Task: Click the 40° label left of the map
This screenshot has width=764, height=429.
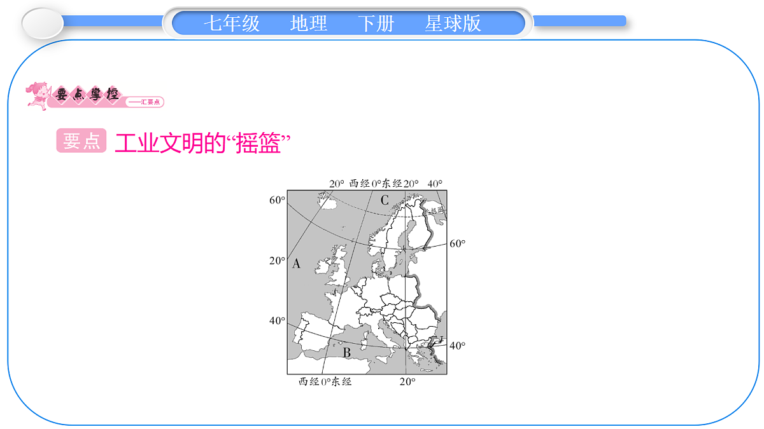Action: [277, 321]
